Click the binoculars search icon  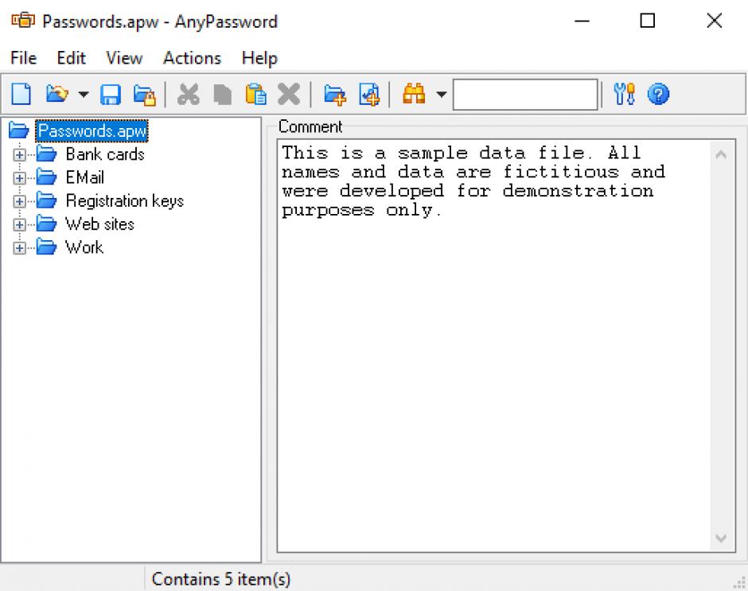click(414, 94)
